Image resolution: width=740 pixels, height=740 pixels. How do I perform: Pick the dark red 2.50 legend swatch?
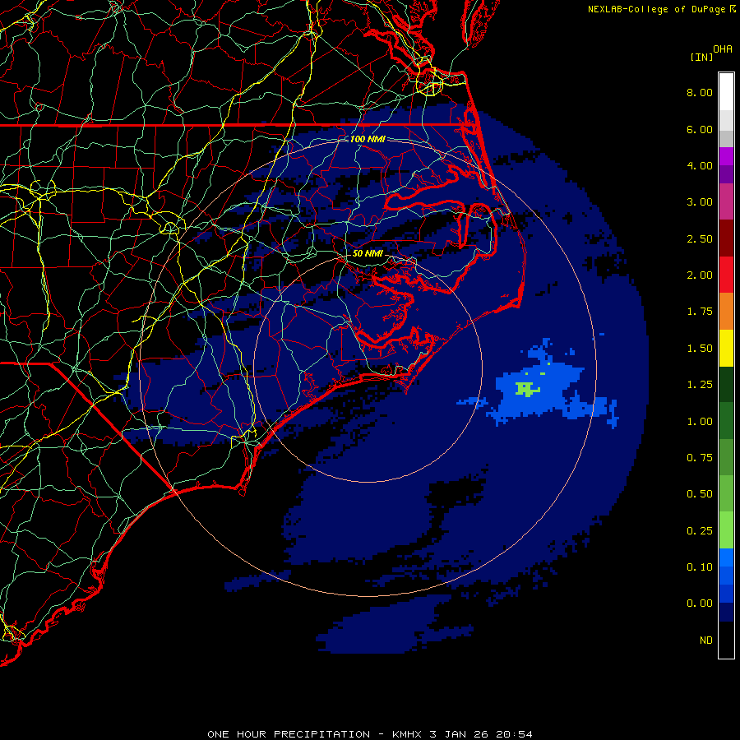click(726, 238)
